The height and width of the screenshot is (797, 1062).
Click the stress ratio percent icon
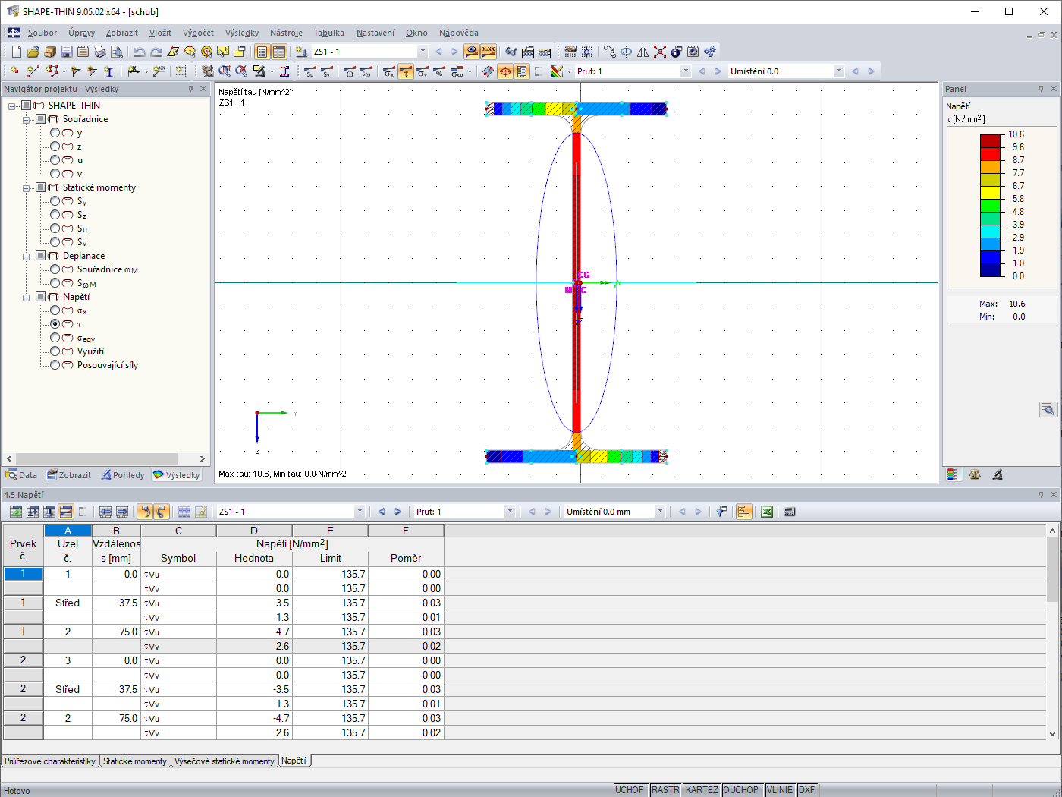439,71
